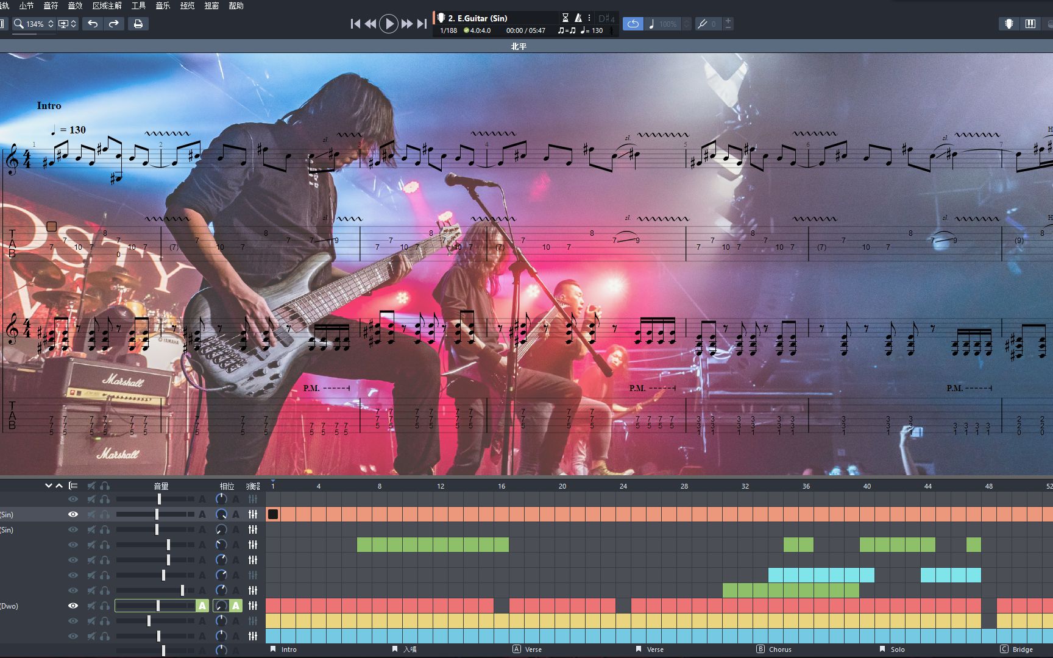The image size is (1053, 658).
Task: Solo the highlighted (Sin) track
Action: 105,514
